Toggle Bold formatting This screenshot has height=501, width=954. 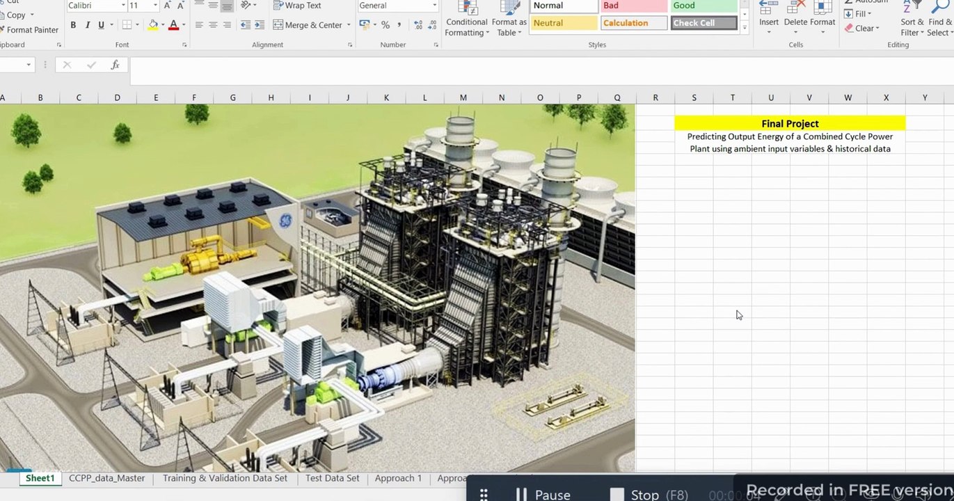pyautogui.click(x=73, y=25)
